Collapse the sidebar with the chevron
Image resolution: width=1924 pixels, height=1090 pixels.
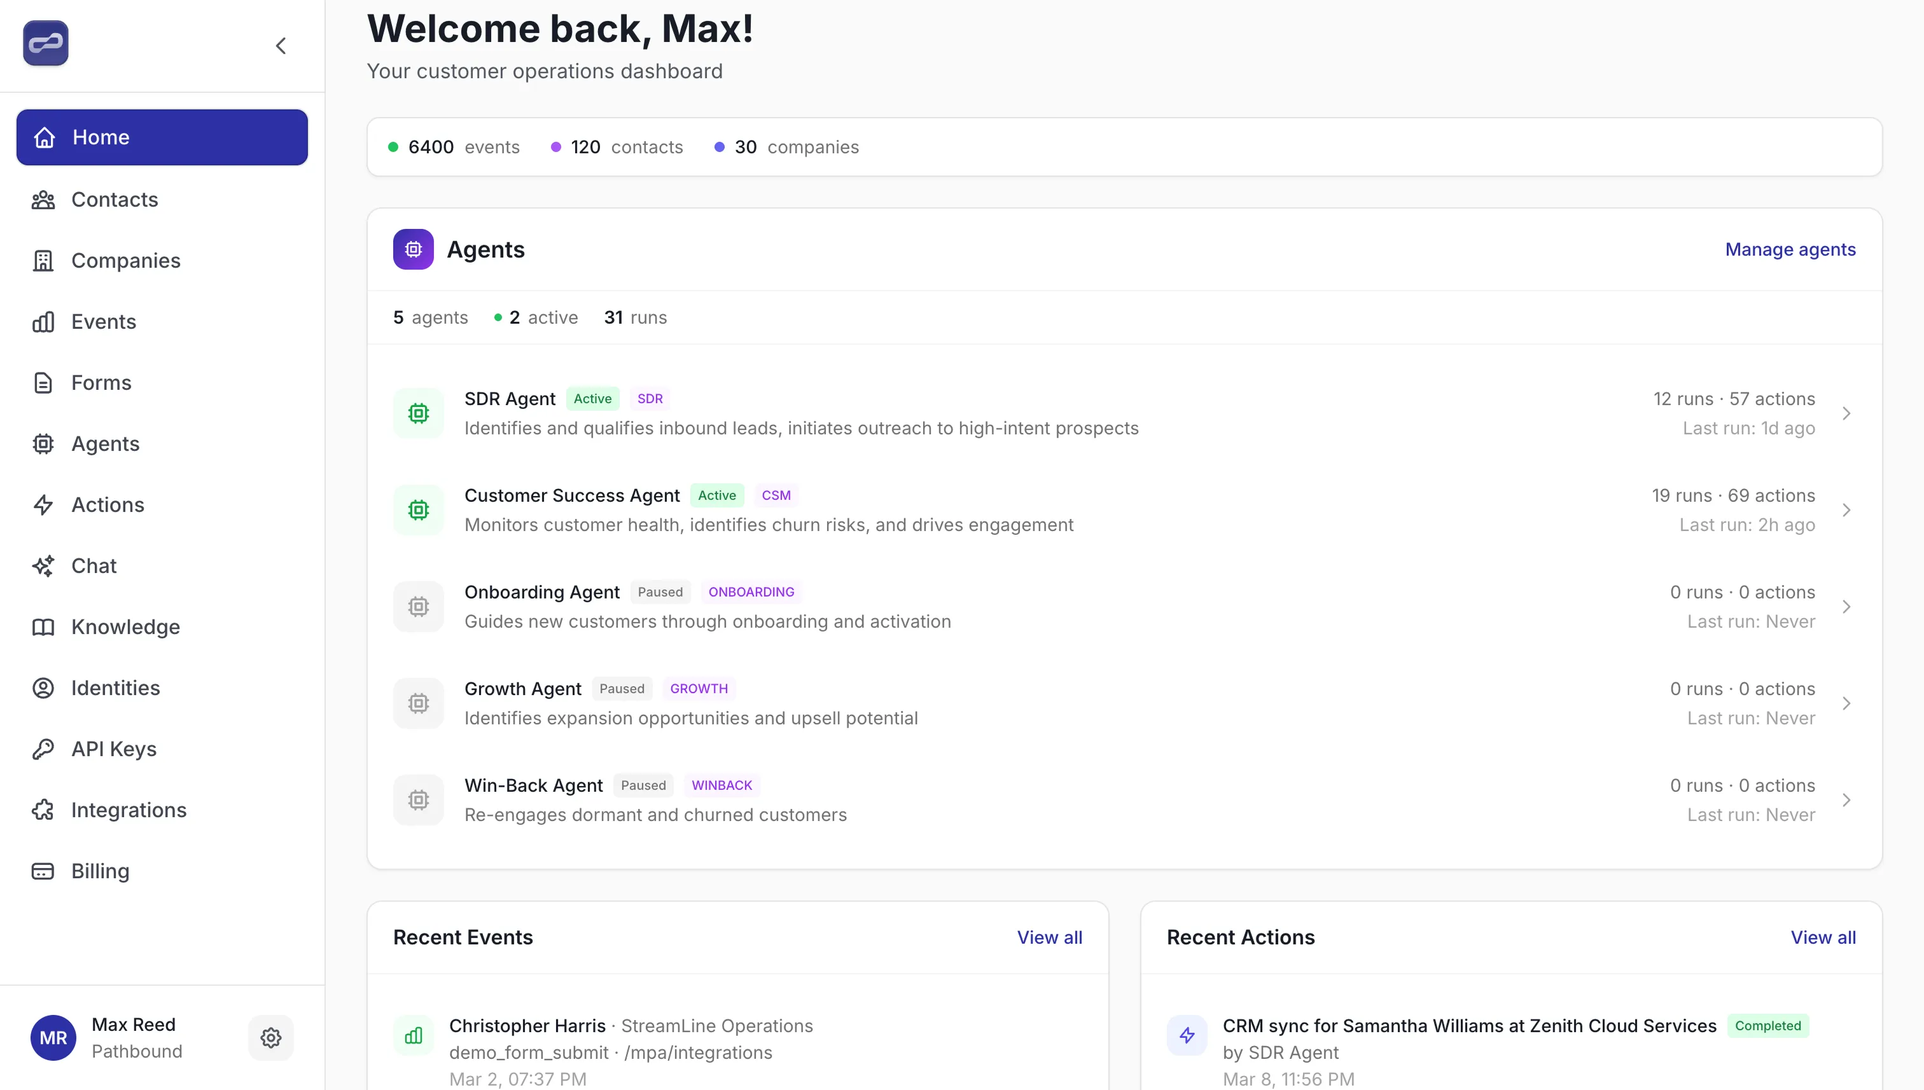[x=281, y=46]
